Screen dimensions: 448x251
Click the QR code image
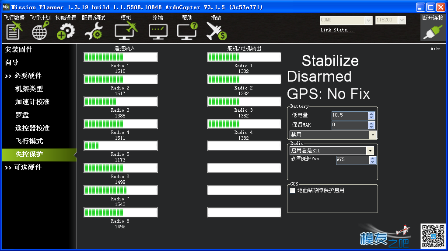coord(433,236)
